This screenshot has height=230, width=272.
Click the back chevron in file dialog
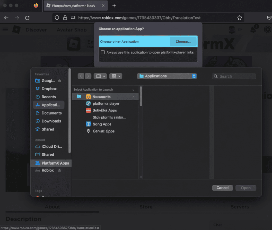(81, 76)
